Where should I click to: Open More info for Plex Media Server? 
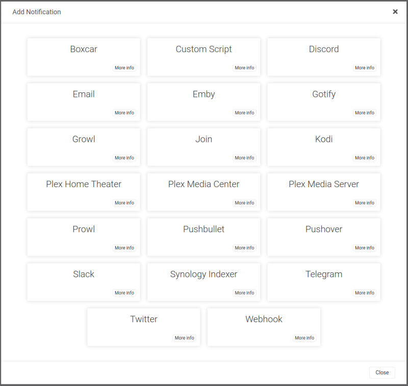point(365,202)
